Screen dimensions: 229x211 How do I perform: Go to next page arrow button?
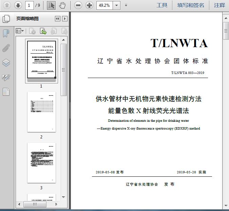[x=18, y=5]
